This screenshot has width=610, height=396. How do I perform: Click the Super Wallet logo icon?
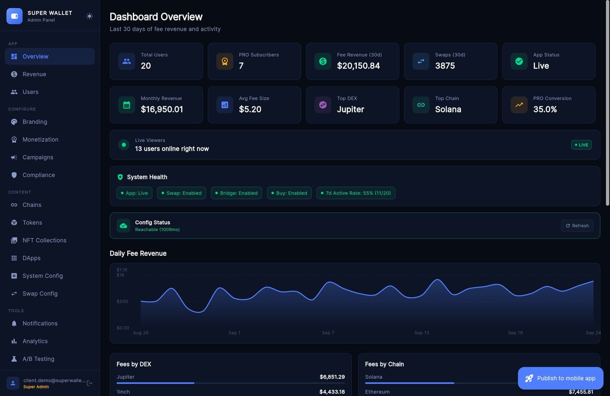point(14,16)
